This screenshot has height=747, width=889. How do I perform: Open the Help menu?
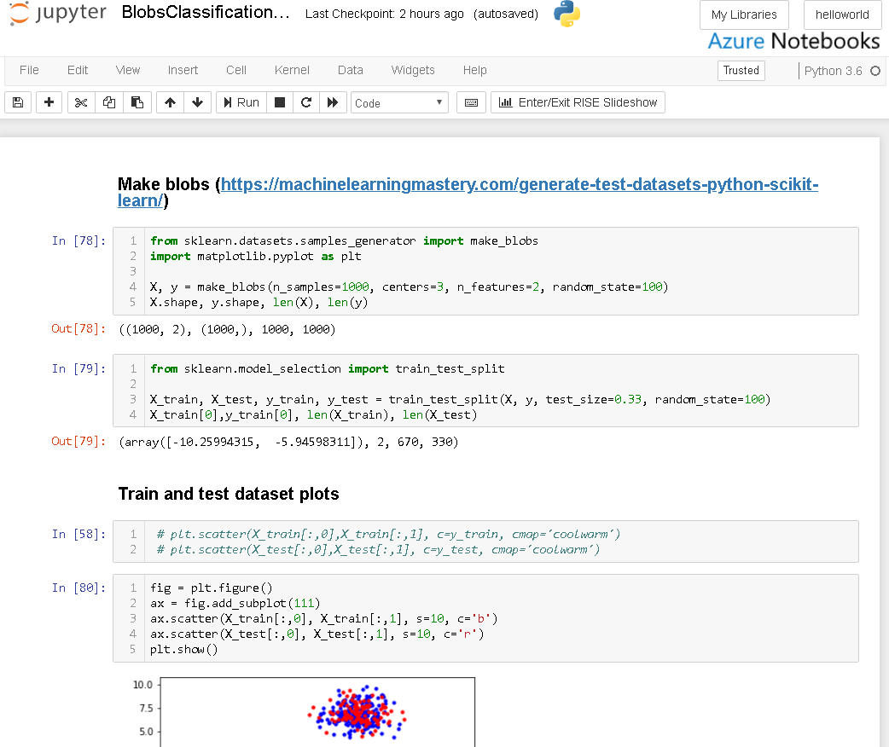474,70
